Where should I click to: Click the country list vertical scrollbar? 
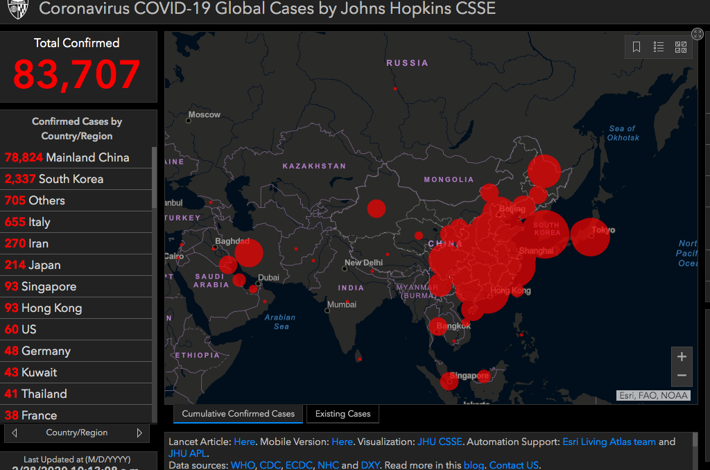click(x=155, y=177)
